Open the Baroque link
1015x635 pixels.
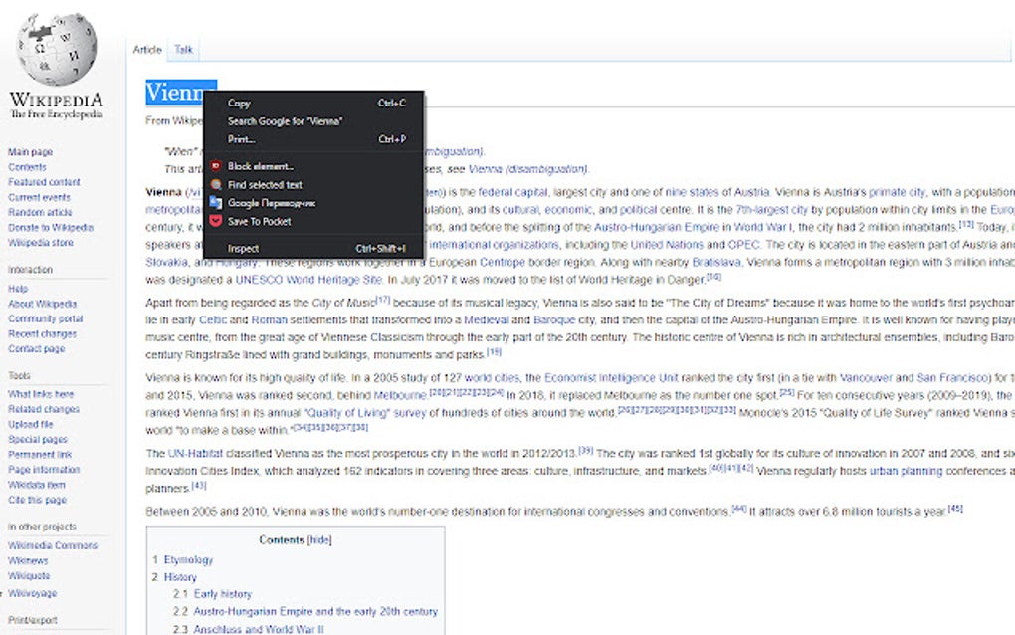point(554,319)
